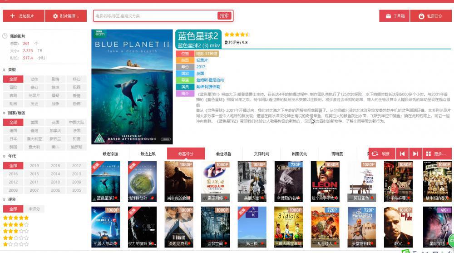Click the 戴维·阿滕伯勒 actor link
Viewport: 454px width, 253px height.
(x=208, y=87)
